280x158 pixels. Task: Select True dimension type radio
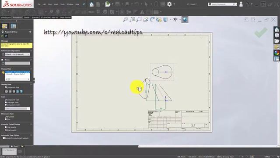(6, 119)
